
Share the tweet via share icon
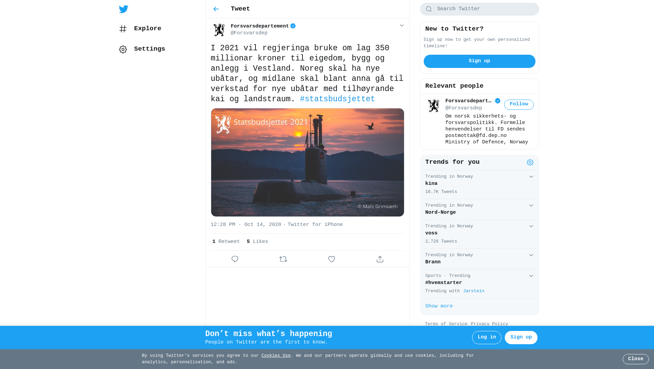click(380, 259)
